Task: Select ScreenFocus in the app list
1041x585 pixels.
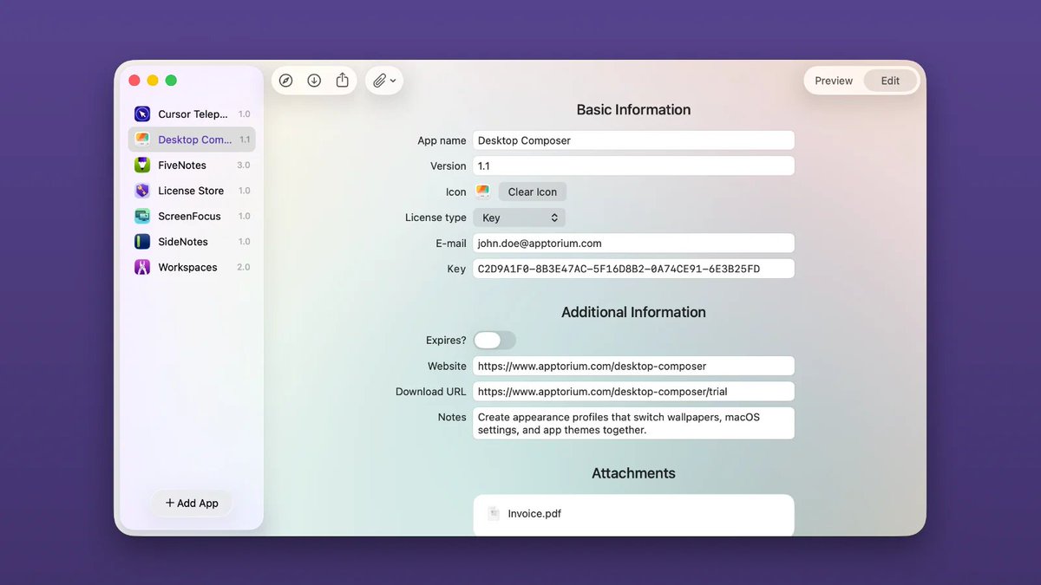Action: pos(192,216)
